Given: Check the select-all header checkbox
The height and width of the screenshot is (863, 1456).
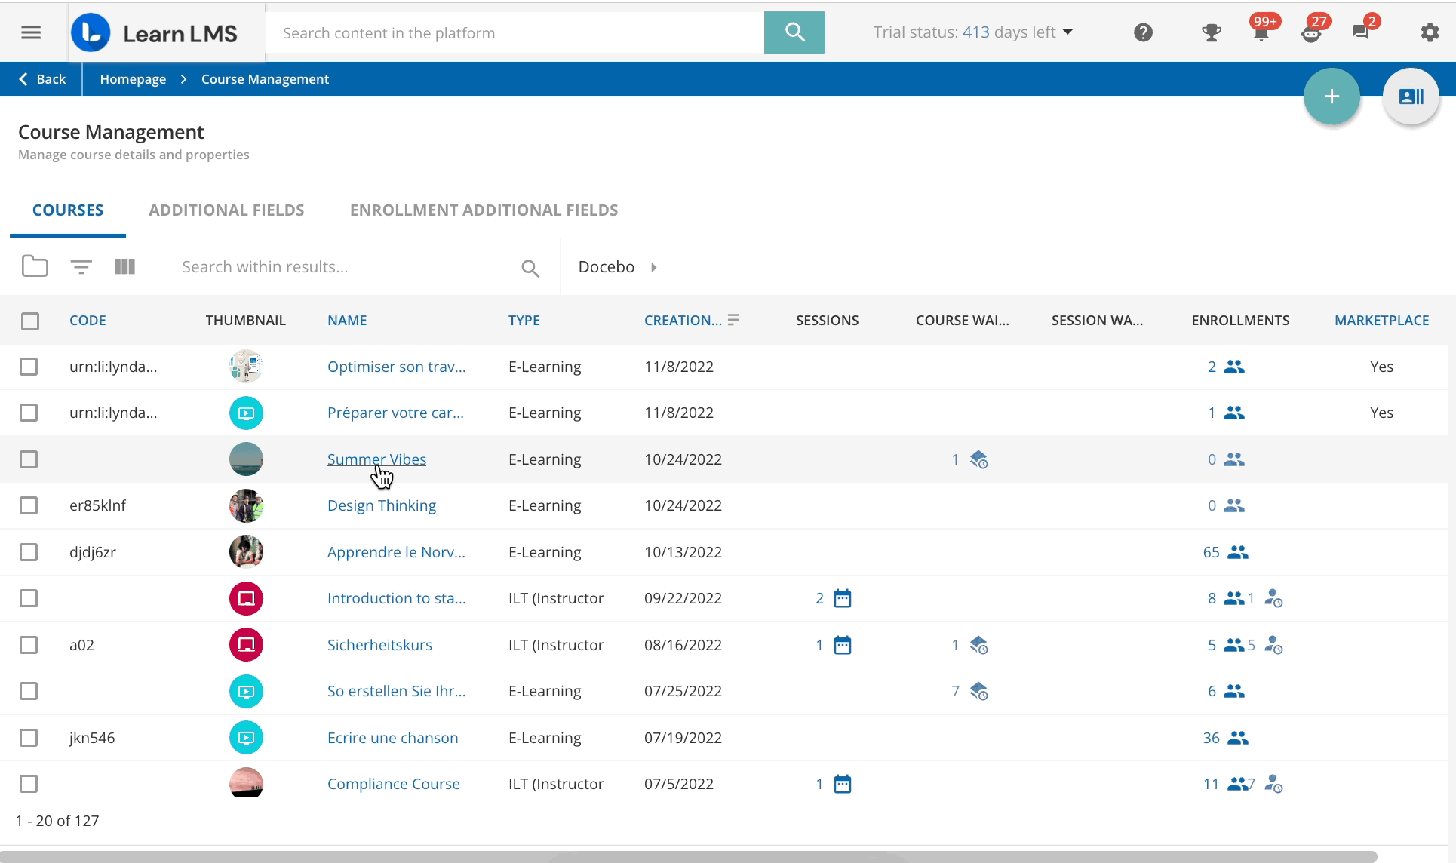Looking at the screenshot, I should pyautogui.click(x=30, y=321).
